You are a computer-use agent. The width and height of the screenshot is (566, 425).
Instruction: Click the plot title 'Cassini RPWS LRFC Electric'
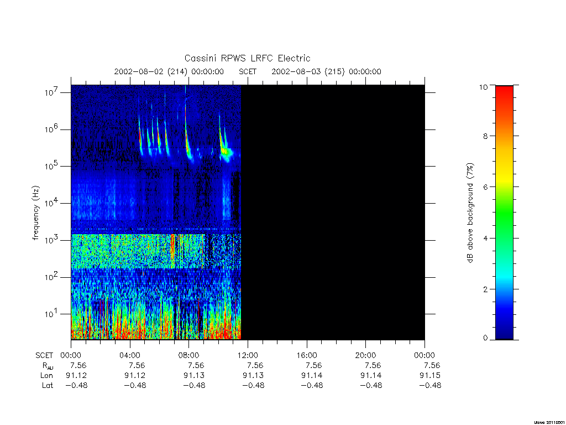247,58
